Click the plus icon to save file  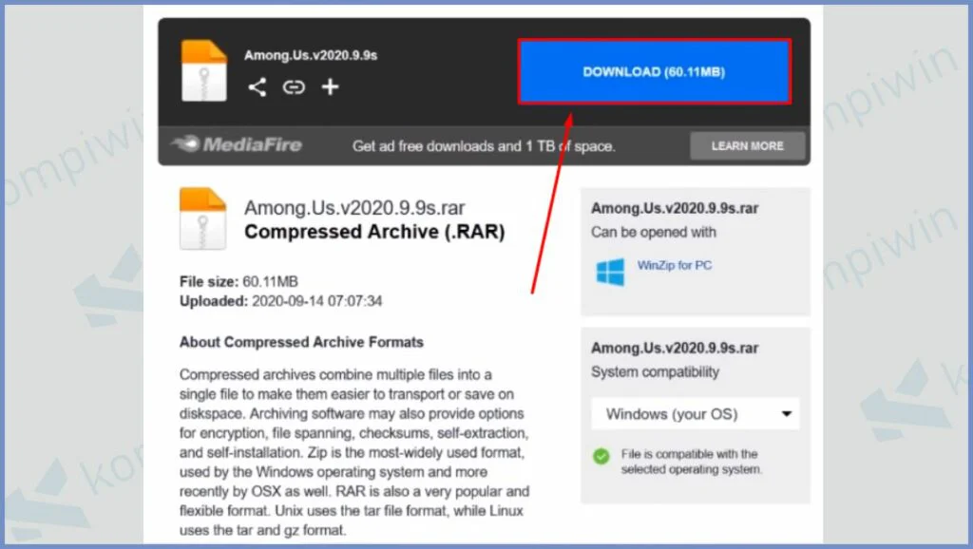[330, 87]
